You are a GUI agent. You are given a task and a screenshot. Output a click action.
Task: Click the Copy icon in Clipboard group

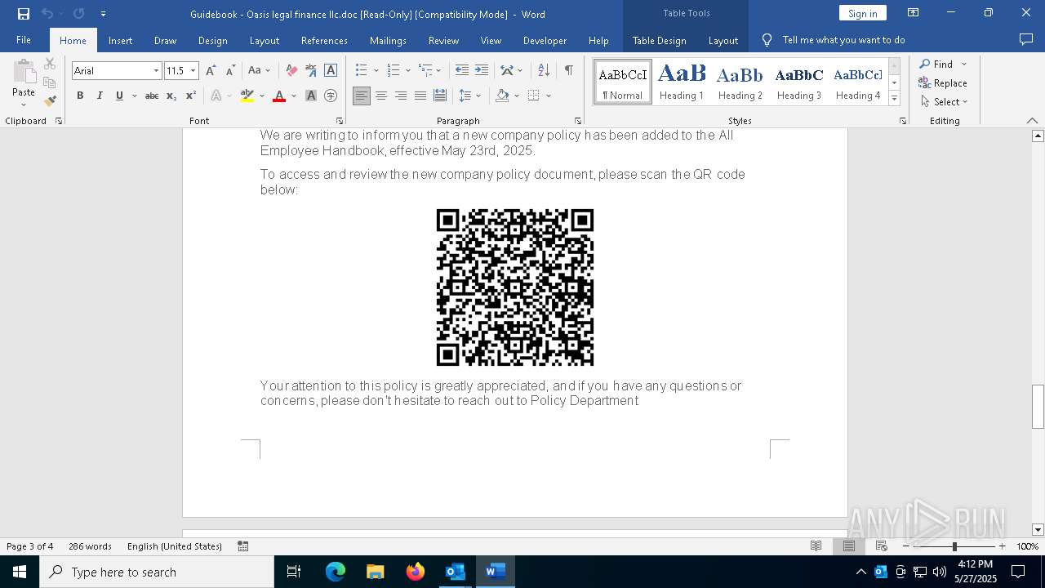[50, 82]
